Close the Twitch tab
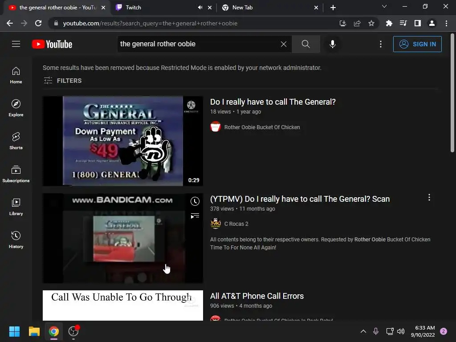Viewport: 456px width, 342px height. [210, 8]
